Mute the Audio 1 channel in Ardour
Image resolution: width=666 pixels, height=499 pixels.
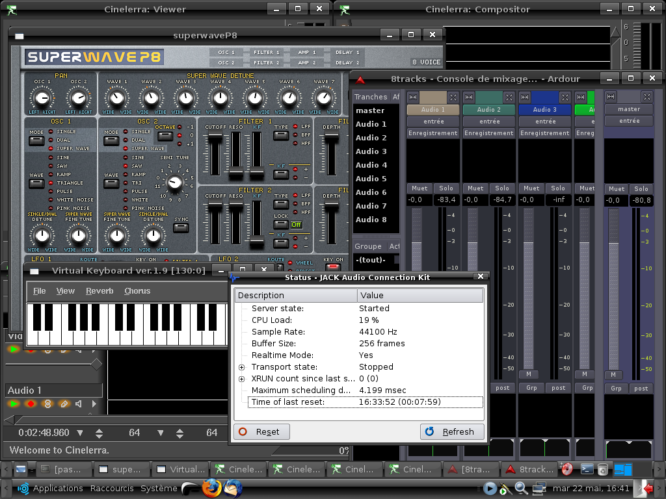[x=420, y=188]
